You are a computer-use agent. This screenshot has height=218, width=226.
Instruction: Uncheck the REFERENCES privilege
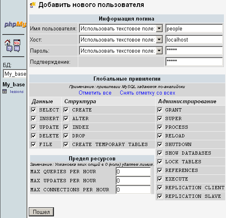(160, 170)
